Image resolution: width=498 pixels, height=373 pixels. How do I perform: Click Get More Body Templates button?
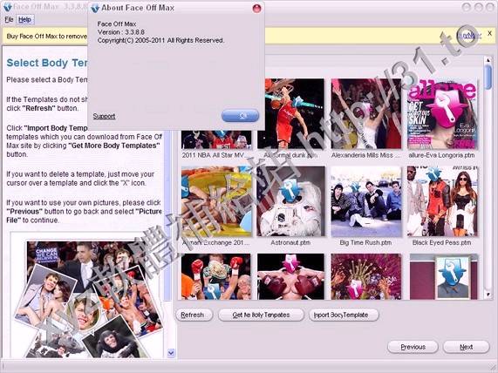pos(261,315)
